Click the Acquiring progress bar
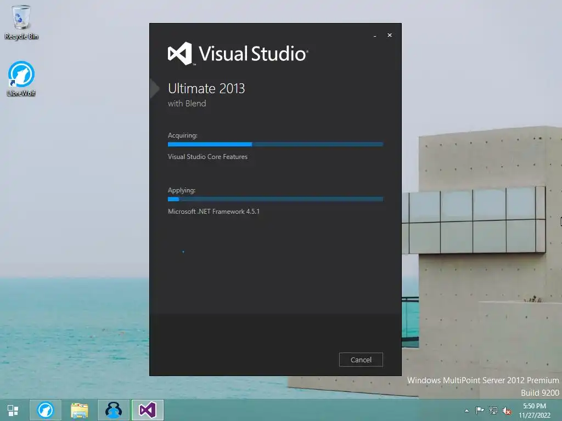 pos(276,144)
